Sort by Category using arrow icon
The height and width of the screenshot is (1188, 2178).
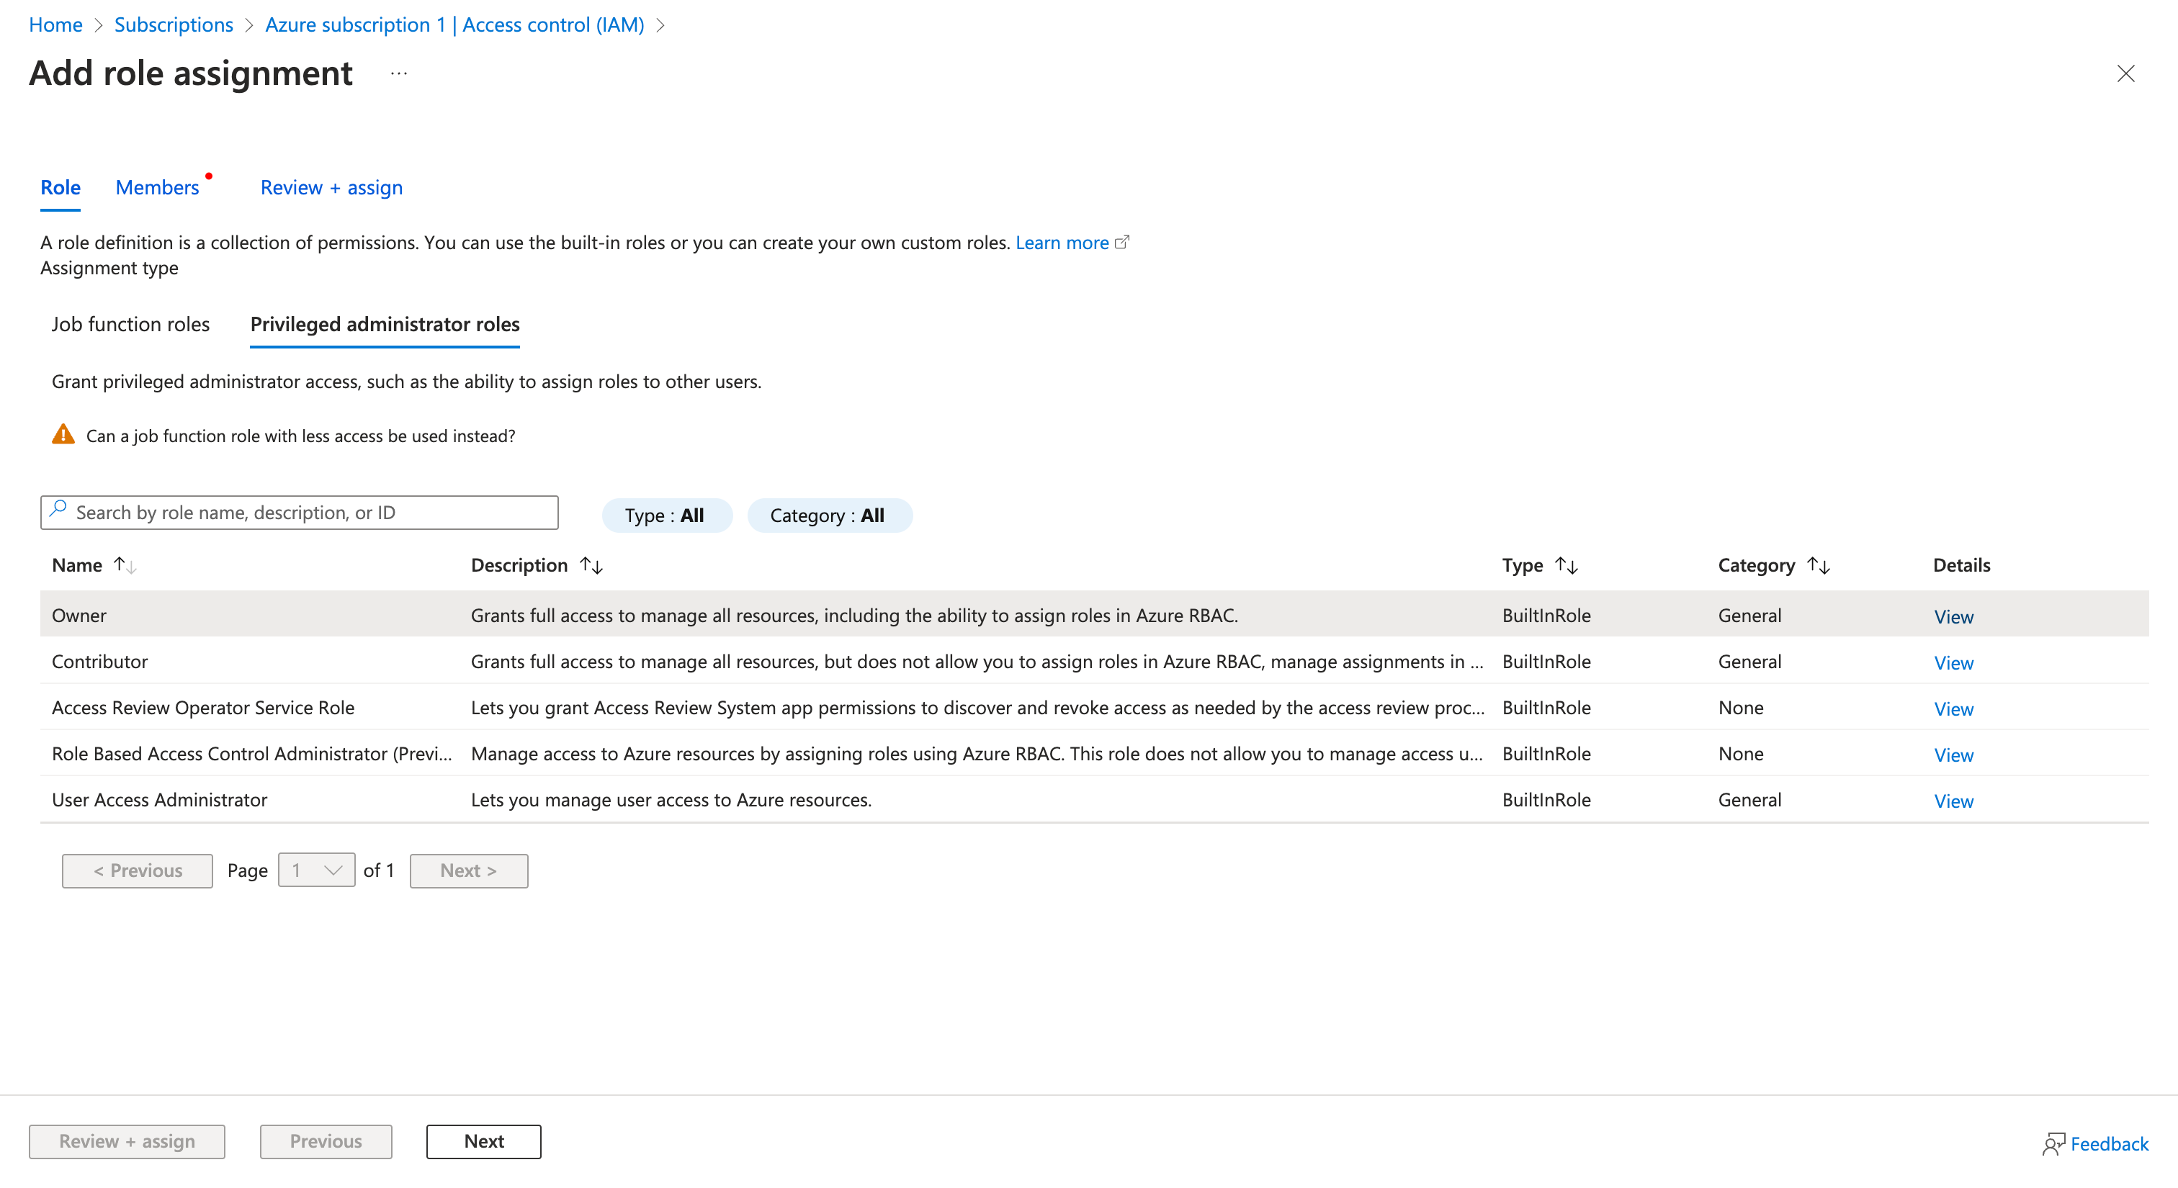pyautogui.click(x=1818, y=565)
